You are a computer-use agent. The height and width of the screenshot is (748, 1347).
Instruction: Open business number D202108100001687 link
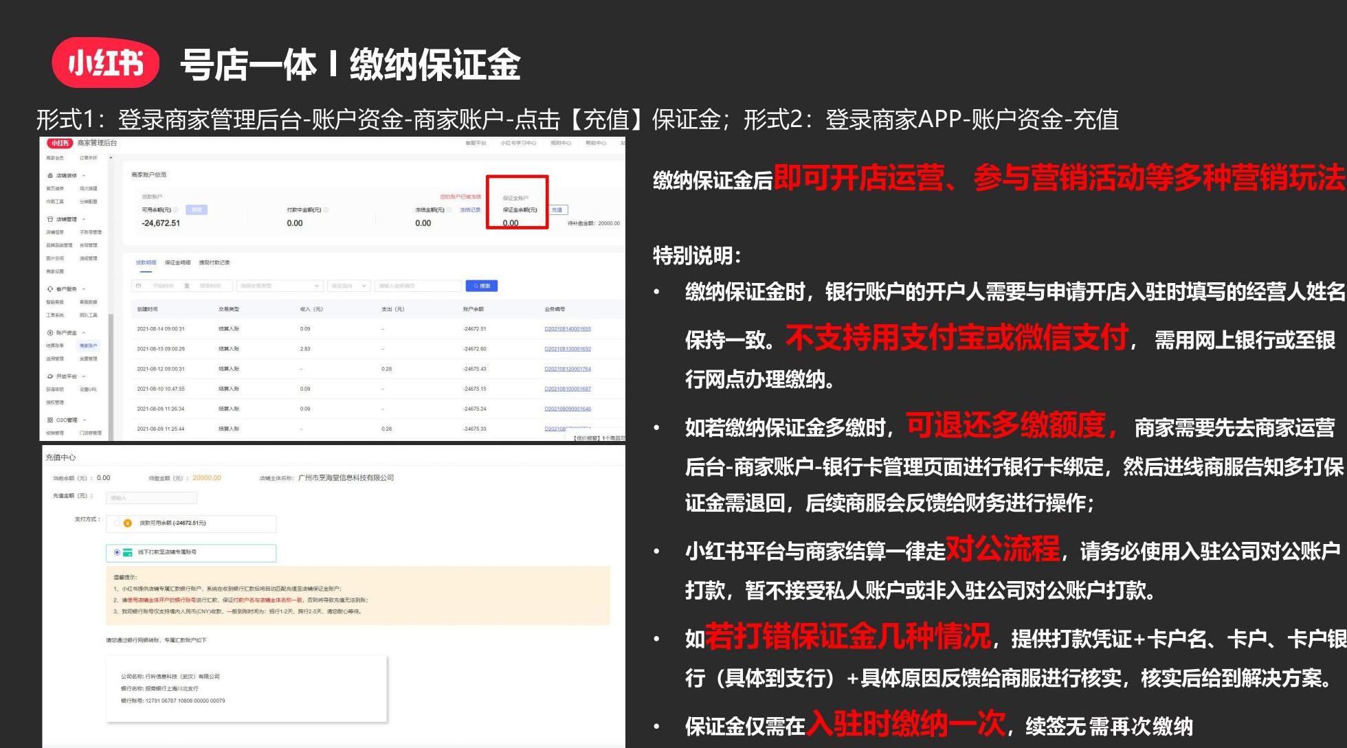[568, 389]
